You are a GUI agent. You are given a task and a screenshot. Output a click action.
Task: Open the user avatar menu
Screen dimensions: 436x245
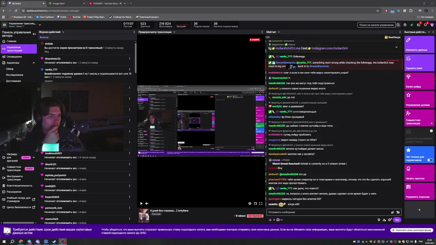click(x=432, y=25)
